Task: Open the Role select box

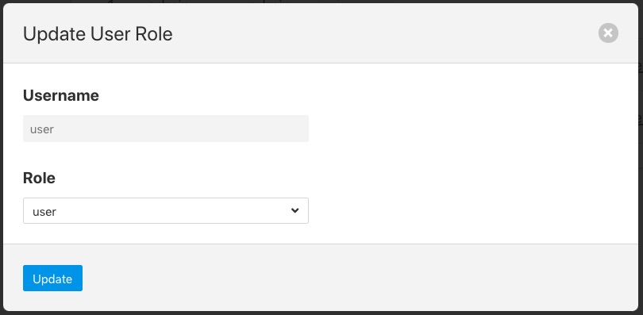Action: pyautogui.click(x=166, y=211)
